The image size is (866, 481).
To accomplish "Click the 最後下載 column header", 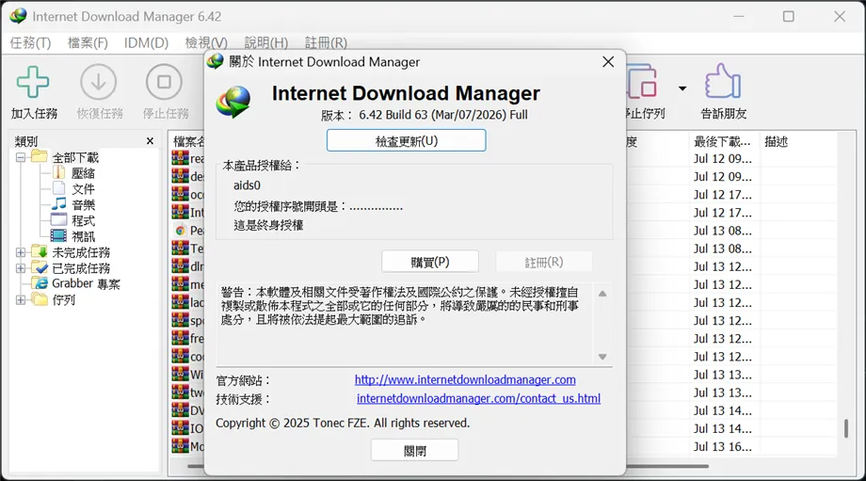I will click(x=724, y=142).
